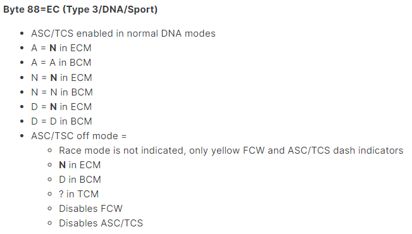
Task: Click the bold N in 'D = N in ECM'
Action: [x=53, y=107]
